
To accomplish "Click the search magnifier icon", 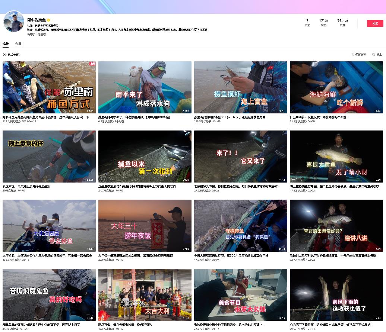I will tap(373, 55).
